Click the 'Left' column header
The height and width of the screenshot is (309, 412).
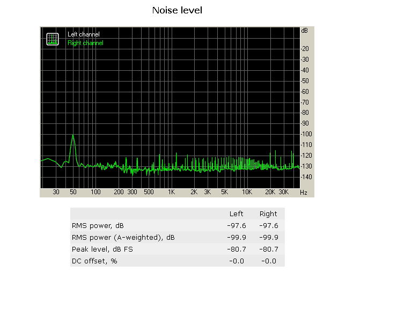pyautogui.click(x=236, y=214)
